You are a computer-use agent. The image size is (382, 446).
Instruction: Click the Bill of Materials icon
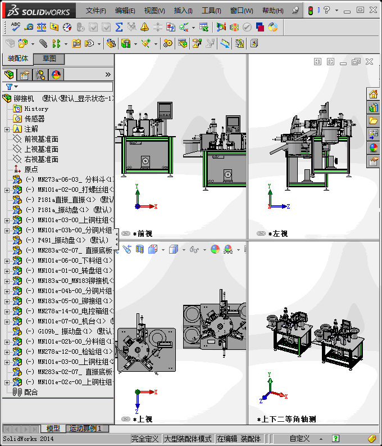[183, 43]
